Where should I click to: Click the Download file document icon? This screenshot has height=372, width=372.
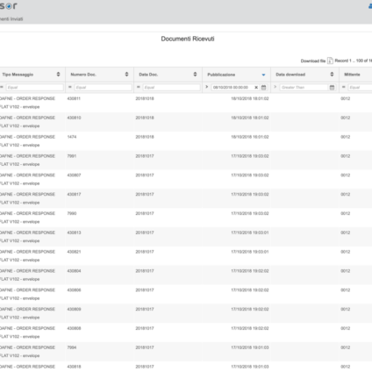(330, 61)
